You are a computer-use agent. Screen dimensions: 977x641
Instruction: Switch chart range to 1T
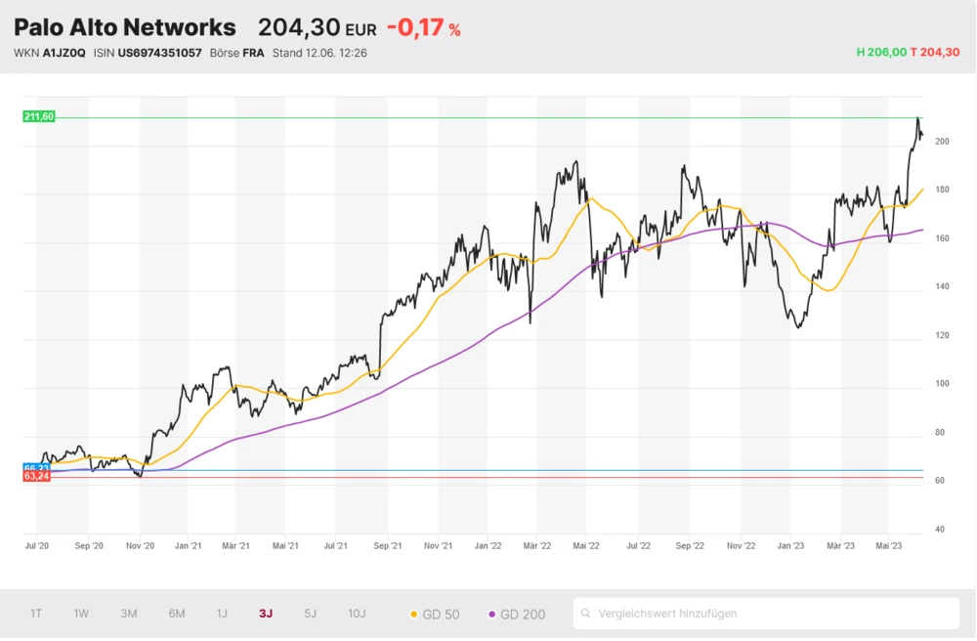(36, 614)
